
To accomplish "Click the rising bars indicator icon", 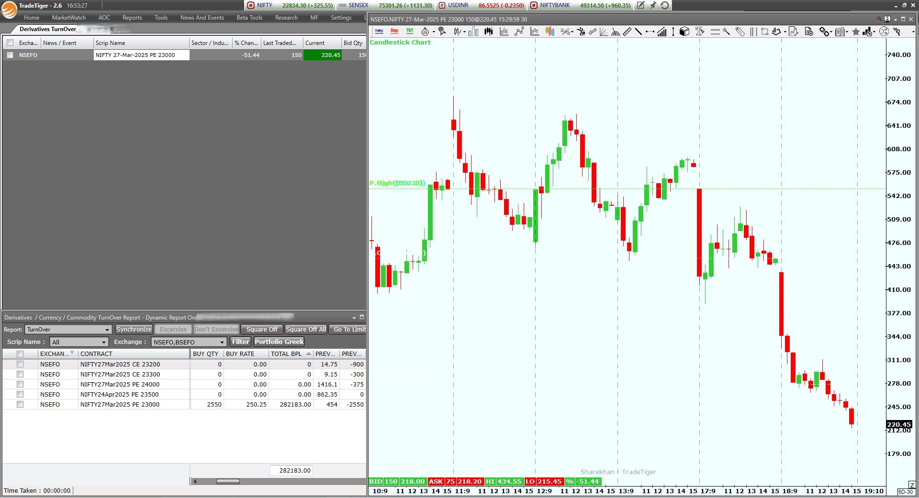I will click(662, 32).
